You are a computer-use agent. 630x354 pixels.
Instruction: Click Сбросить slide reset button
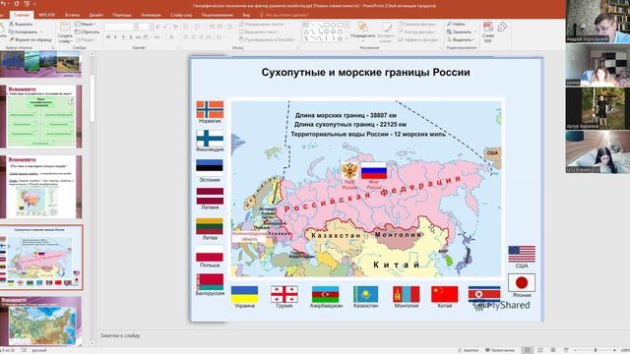pos(88,31)
